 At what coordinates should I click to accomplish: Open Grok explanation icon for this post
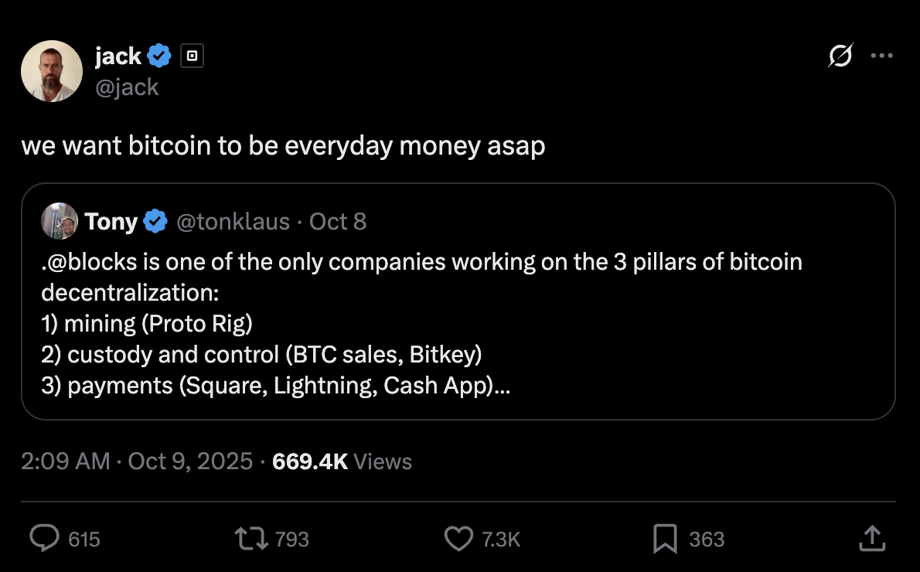tap(840, 56)
